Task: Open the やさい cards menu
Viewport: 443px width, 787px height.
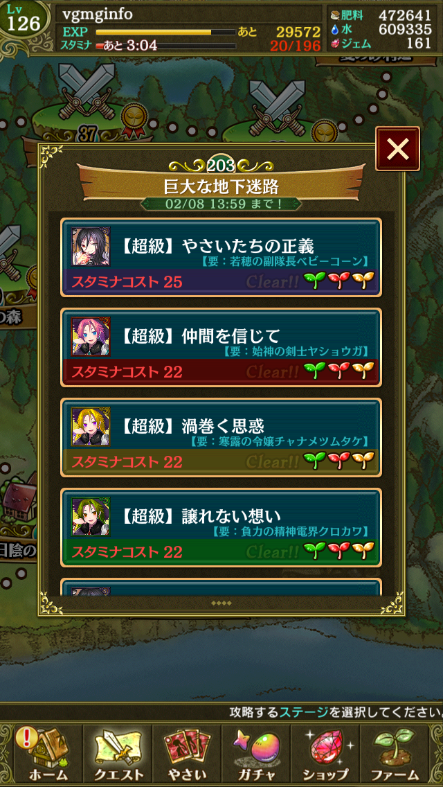Action: (x=187, y=753)
